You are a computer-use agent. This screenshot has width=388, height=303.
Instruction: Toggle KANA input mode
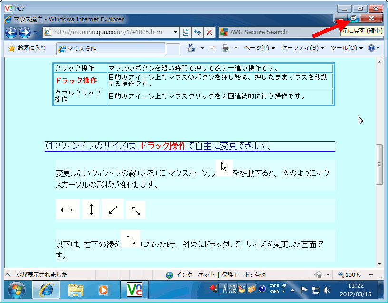273,291
